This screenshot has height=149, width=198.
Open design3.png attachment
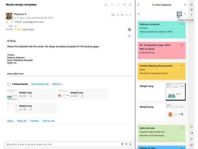[32, 108]
